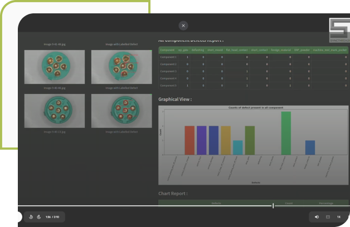Toggle the captions/theater mode icon
The image size is (350, 227).
328,216
